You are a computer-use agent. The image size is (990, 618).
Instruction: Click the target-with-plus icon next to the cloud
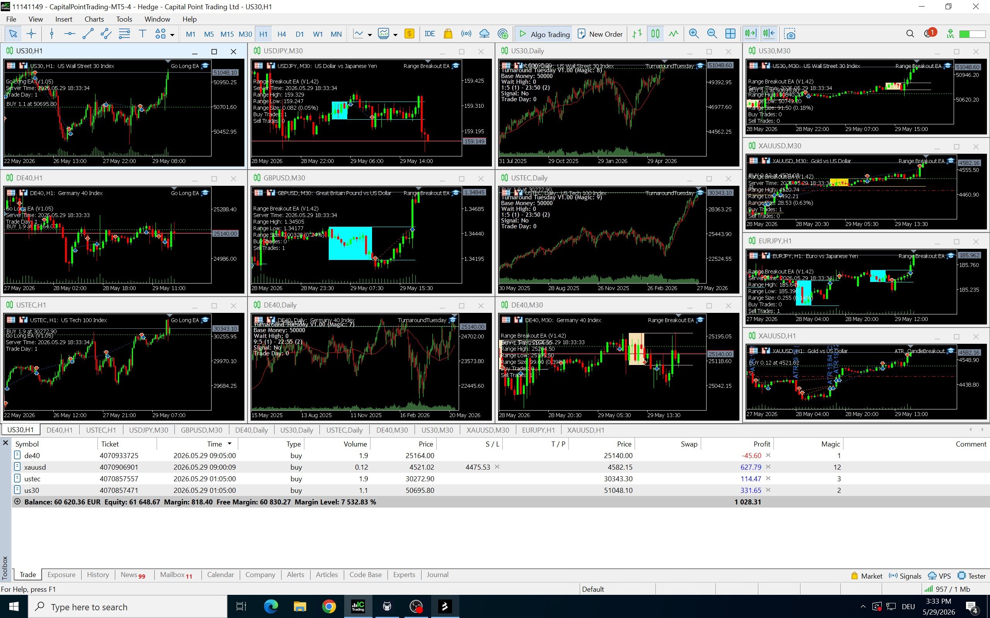[503, 34]
